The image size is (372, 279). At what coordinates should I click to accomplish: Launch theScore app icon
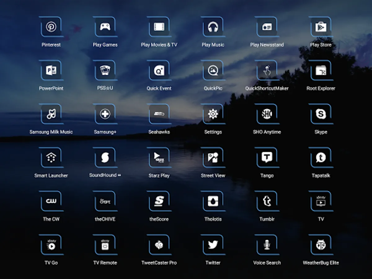tap(159, 201)
